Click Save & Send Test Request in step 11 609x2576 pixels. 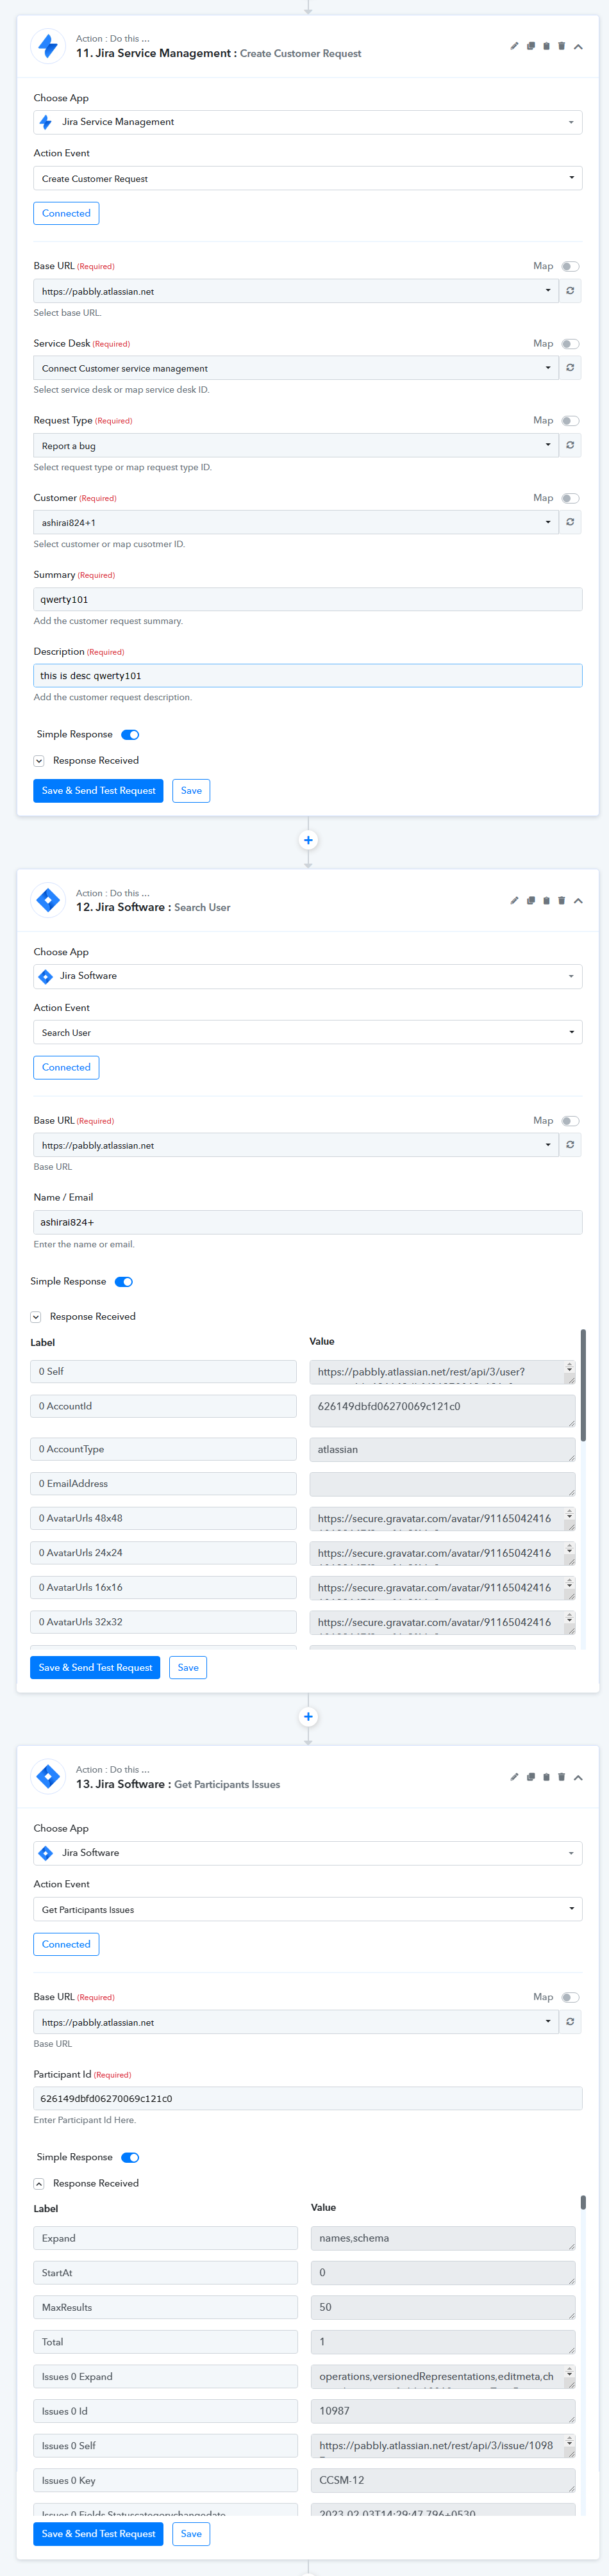pos(98,791)
